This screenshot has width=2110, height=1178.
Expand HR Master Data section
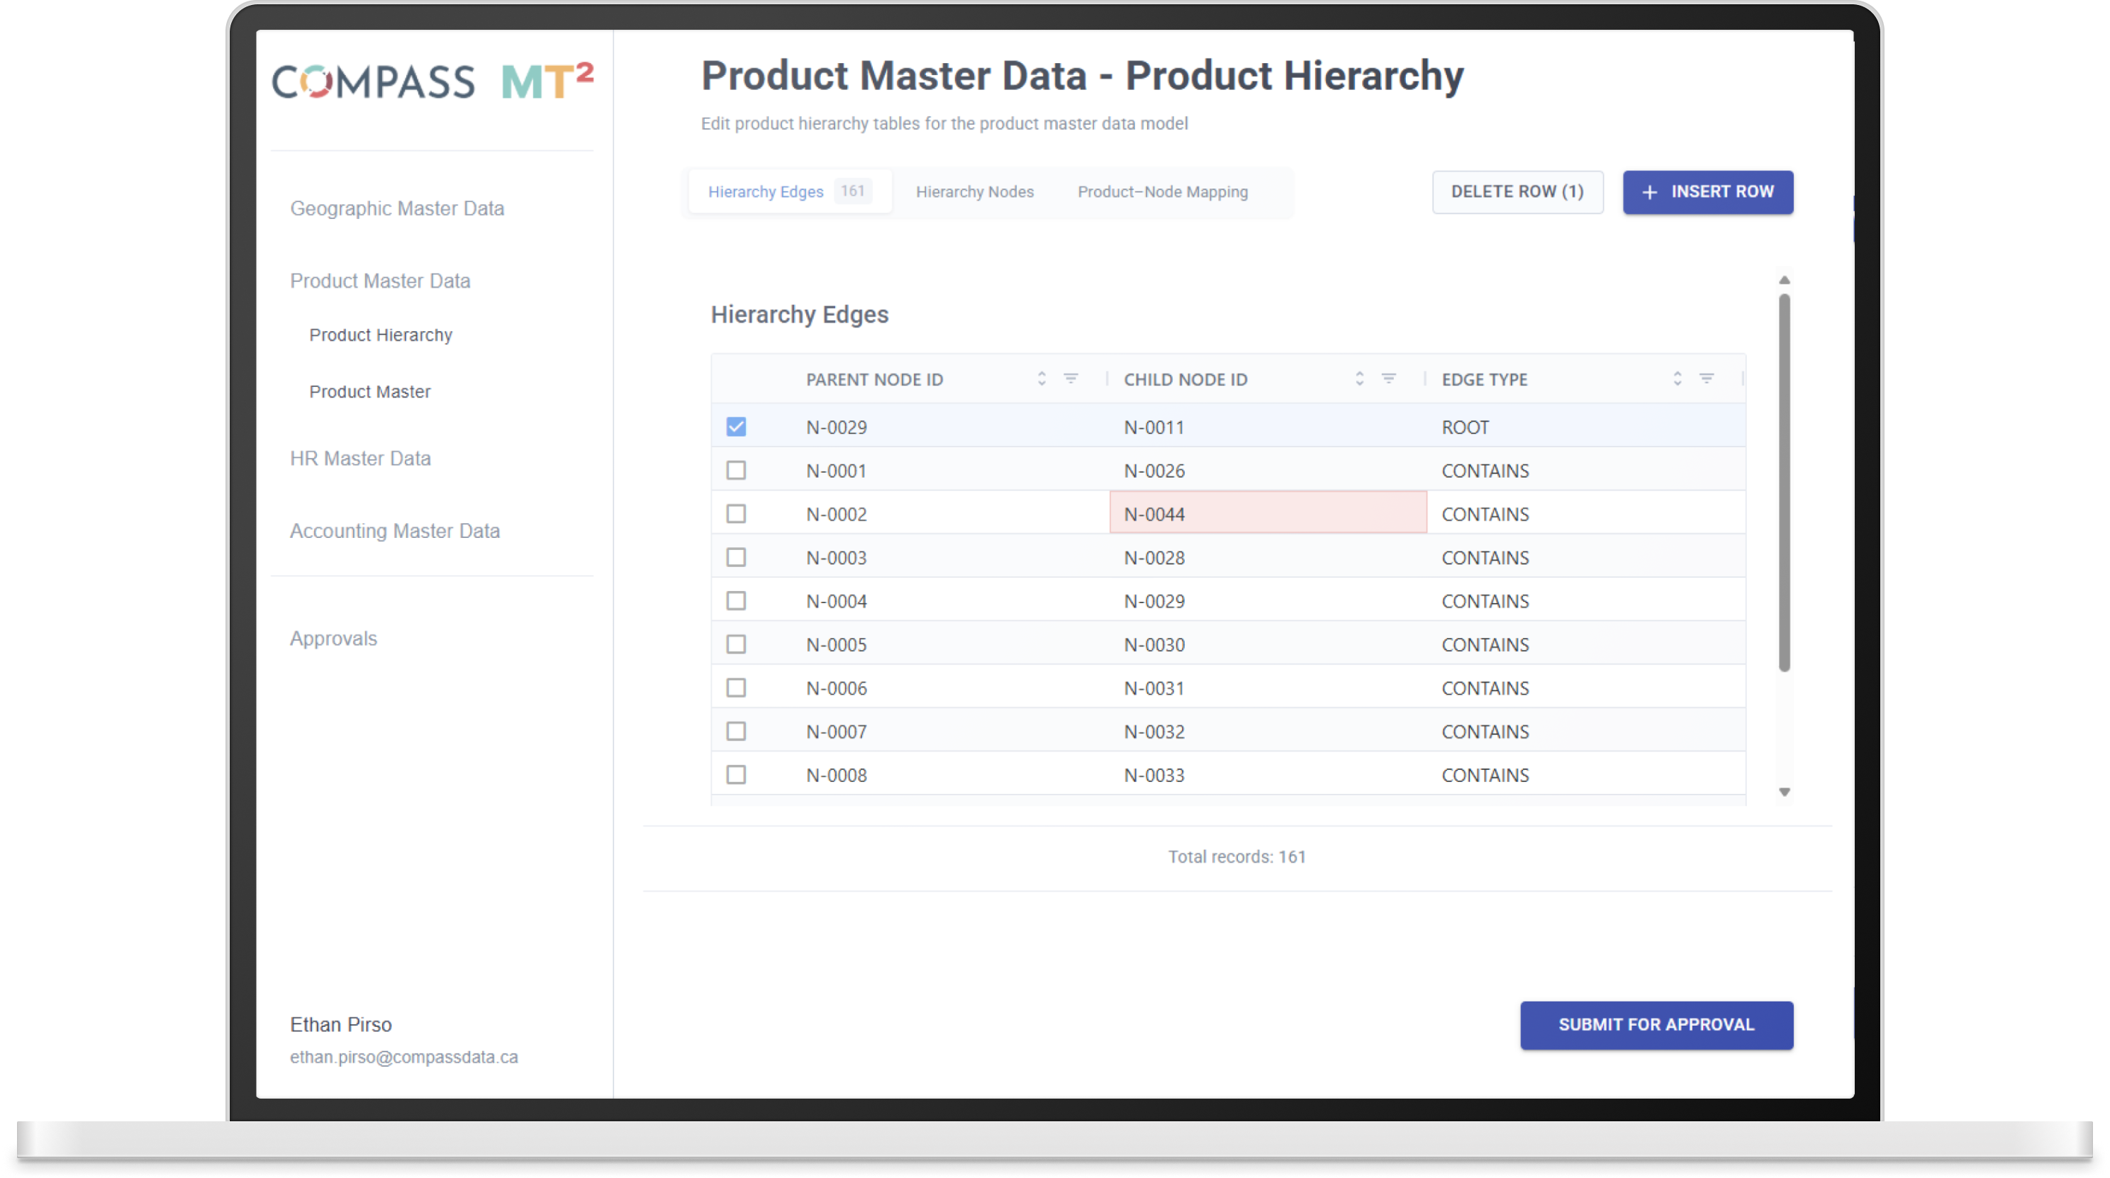click(359, 459)
